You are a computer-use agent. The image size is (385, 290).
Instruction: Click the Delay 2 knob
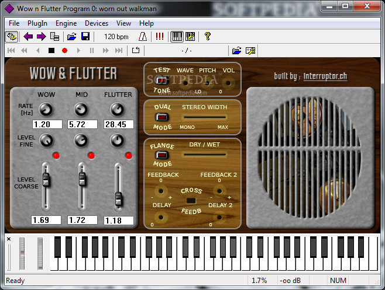tap(219, 217)
